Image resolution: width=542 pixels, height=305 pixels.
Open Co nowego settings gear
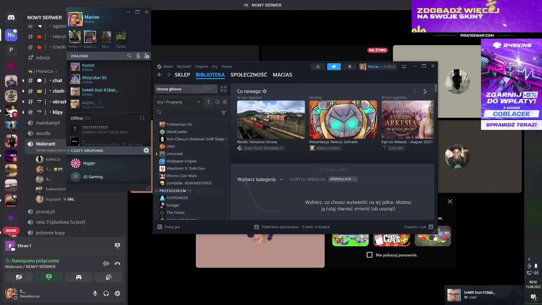[x=265, y=91]
